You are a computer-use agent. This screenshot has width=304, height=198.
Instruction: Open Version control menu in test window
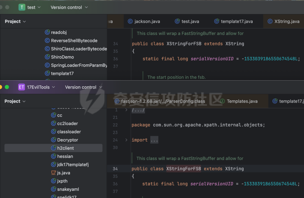pyautogui.click(x=69, y=7)
